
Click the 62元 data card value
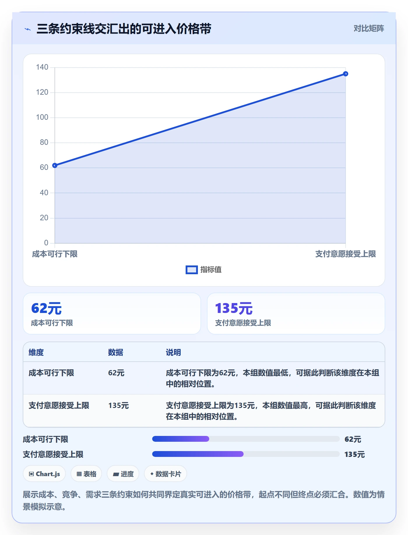(46, 308)
